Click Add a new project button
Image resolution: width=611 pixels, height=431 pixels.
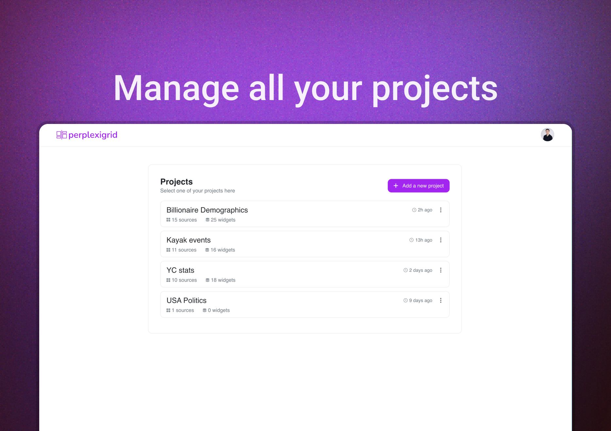tap(418, 186)
